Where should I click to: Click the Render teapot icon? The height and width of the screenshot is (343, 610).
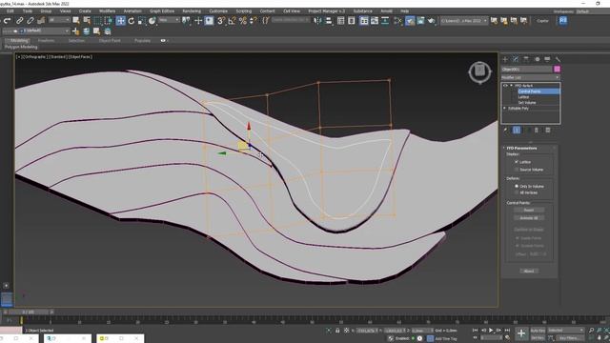431,21
